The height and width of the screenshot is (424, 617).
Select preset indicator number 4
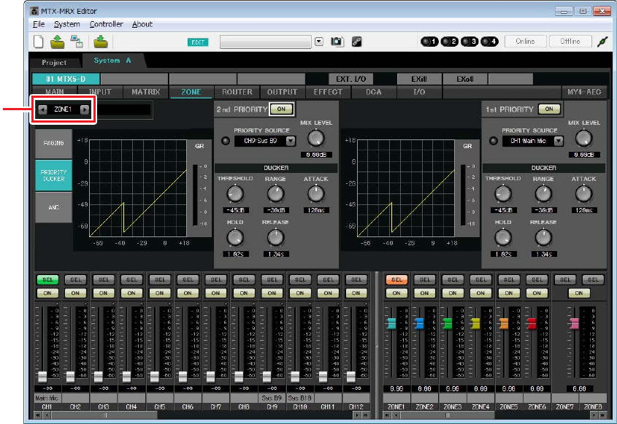pos(488,42)
